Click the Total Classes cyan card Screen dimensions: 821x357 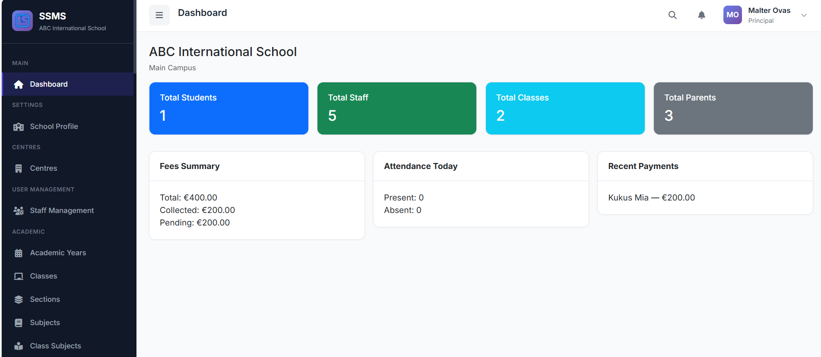pyautogui.click(x=565, y=108)
